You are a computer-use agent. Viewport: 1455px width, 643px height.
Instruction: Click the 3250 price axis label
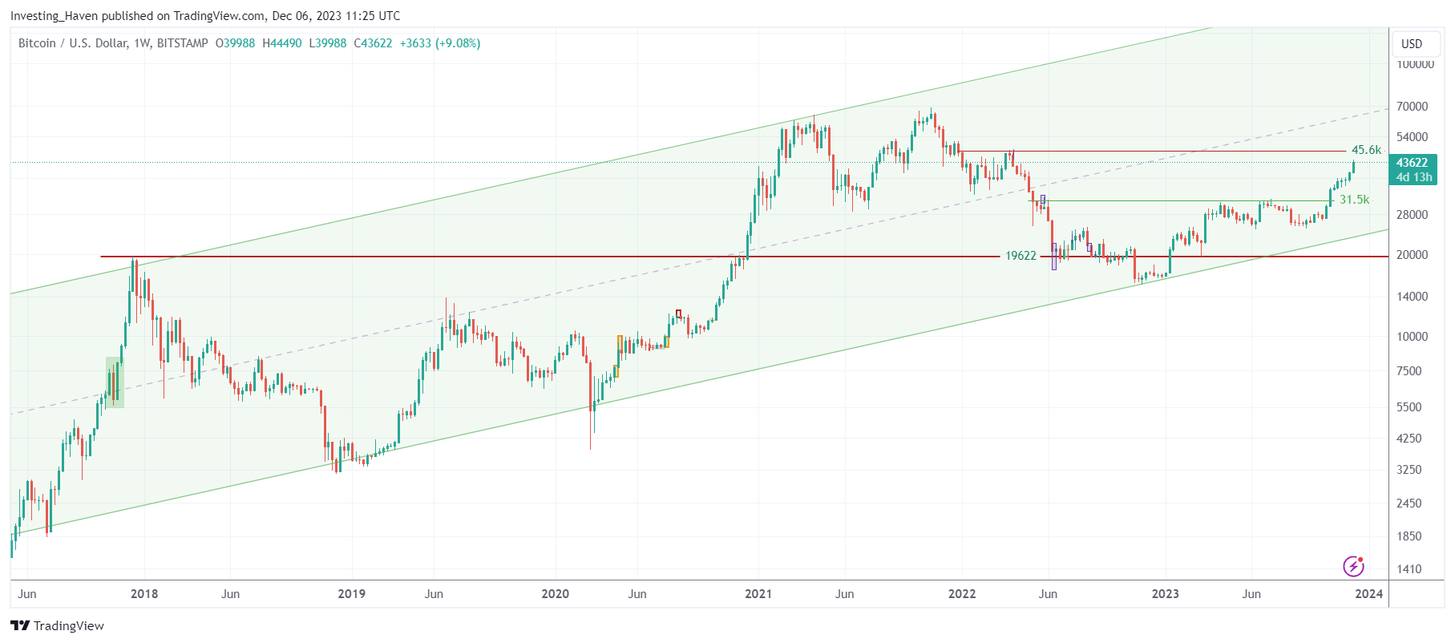(1409, 470)
